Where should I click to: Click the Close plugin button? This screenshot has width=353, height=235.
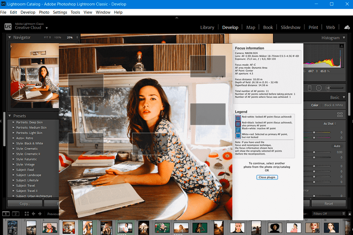(x=267, y=177)
